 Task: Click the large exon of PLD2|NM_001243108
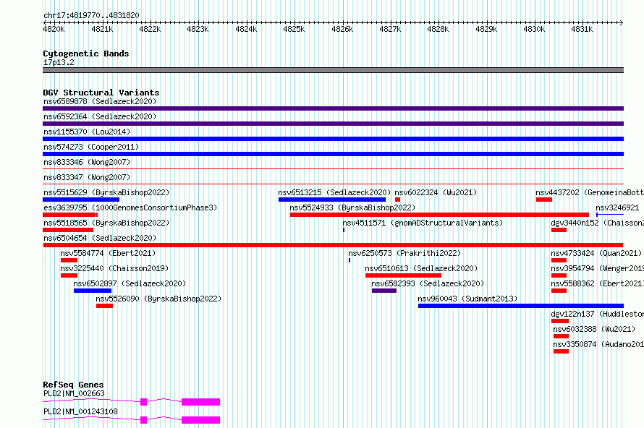201,420
